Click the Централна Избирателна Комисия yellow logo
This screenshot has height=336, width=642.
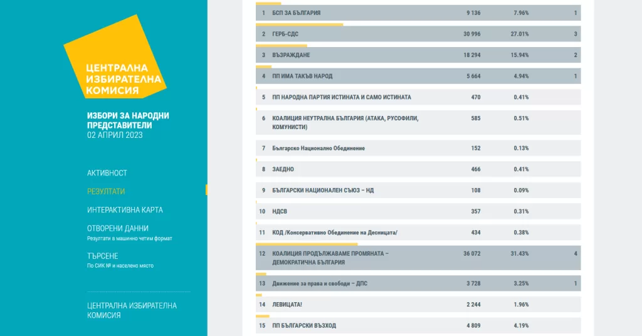pyautogui.click(x=115, y=57)
